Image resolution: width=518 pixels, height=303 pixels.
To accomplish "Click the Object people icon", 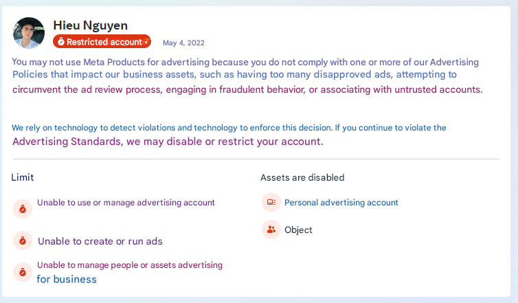I will [271, 229].
